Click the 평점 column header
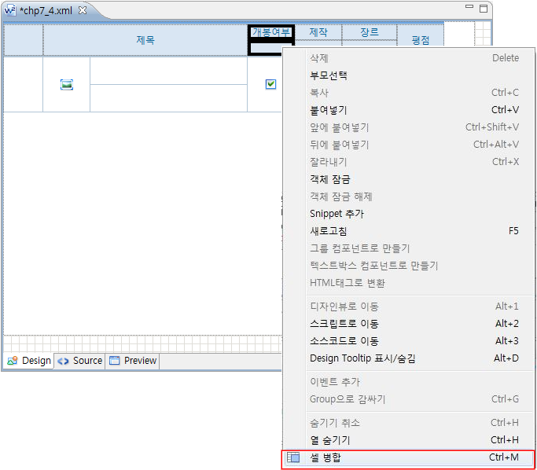The image size is (537, 470). (420, 40)
